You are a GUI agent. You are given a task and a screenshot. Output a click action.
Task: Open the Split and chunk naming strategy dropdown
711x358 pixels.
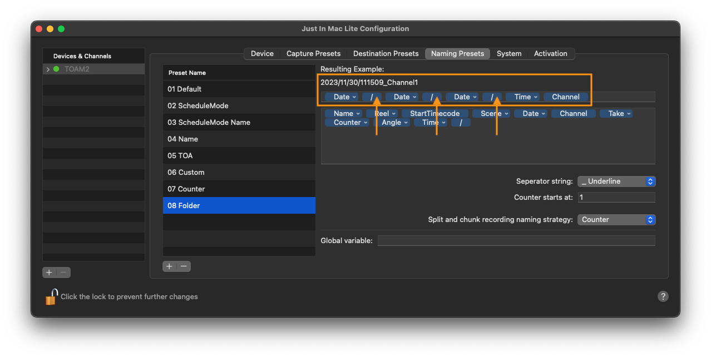pos(616,220)
